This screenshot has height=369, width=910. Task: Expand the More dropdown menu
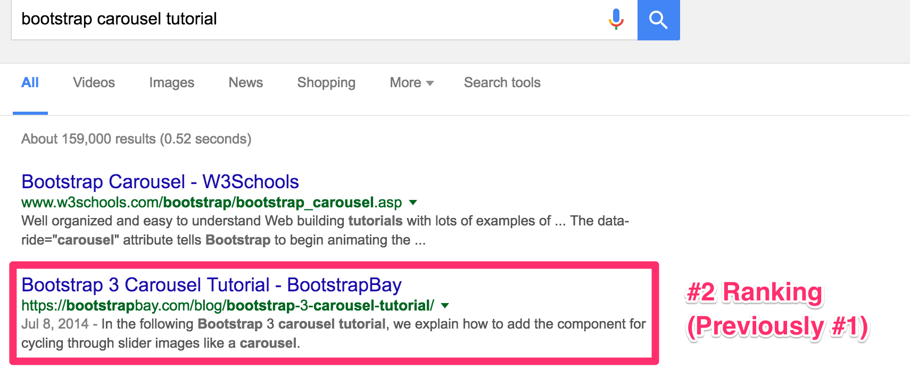point(411,83)
